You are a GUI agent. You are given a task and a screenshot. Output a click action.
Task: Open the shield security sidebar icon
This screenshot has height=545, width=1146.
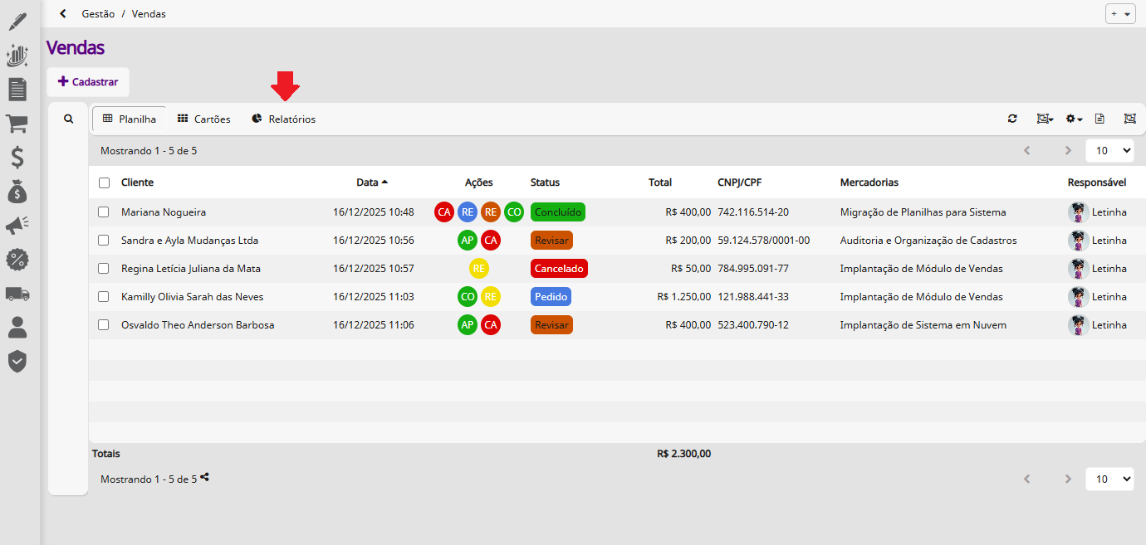pos(17,361)
